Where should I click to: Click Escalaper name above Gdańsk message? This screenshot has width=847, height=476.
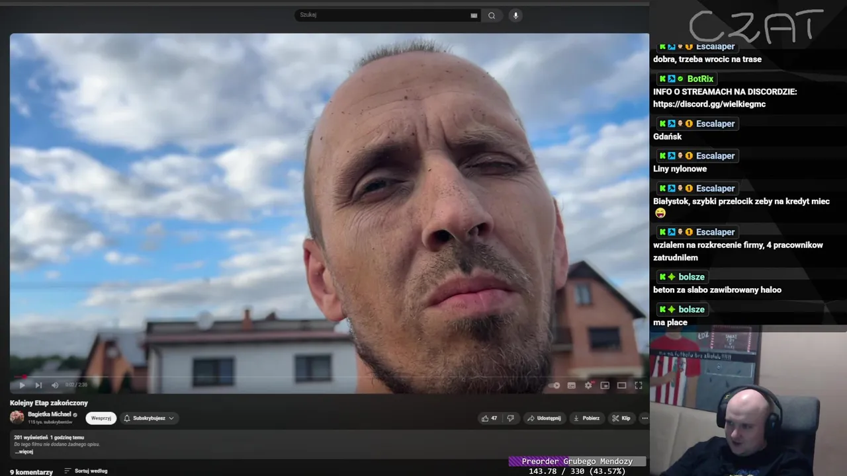coord(715,123)
